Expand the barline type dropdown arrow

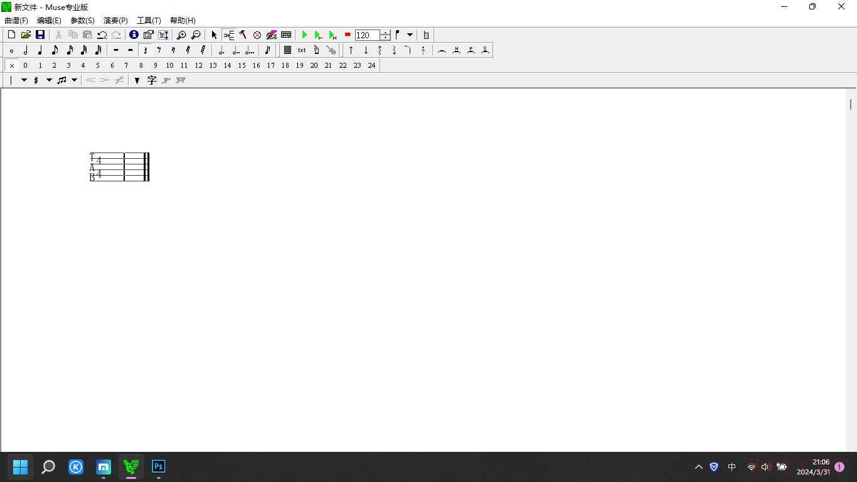(x=24, y=80)
